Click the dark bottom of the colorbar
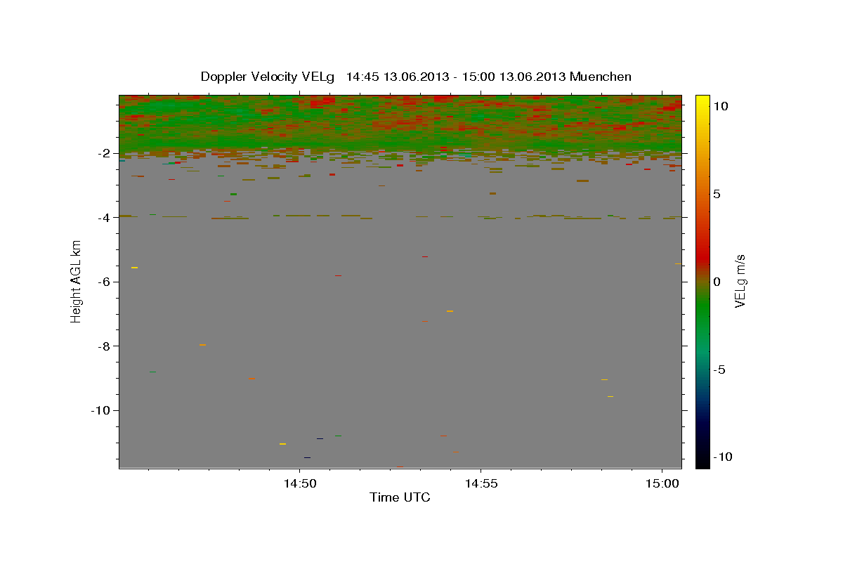 click(x=702, y=458)
